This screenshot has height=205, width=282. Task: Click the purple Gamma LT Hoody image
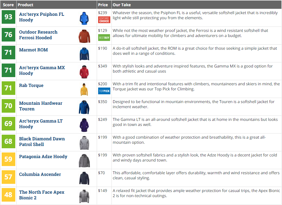pyautogui.click(x=84, y=125)
